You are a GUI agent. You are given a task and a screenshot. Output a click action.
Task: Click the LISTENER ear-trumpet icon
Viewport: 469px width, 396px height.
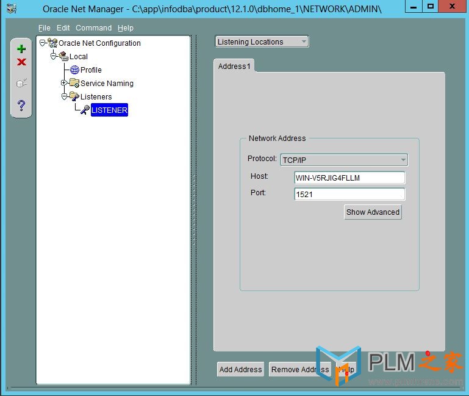point(85,110)
